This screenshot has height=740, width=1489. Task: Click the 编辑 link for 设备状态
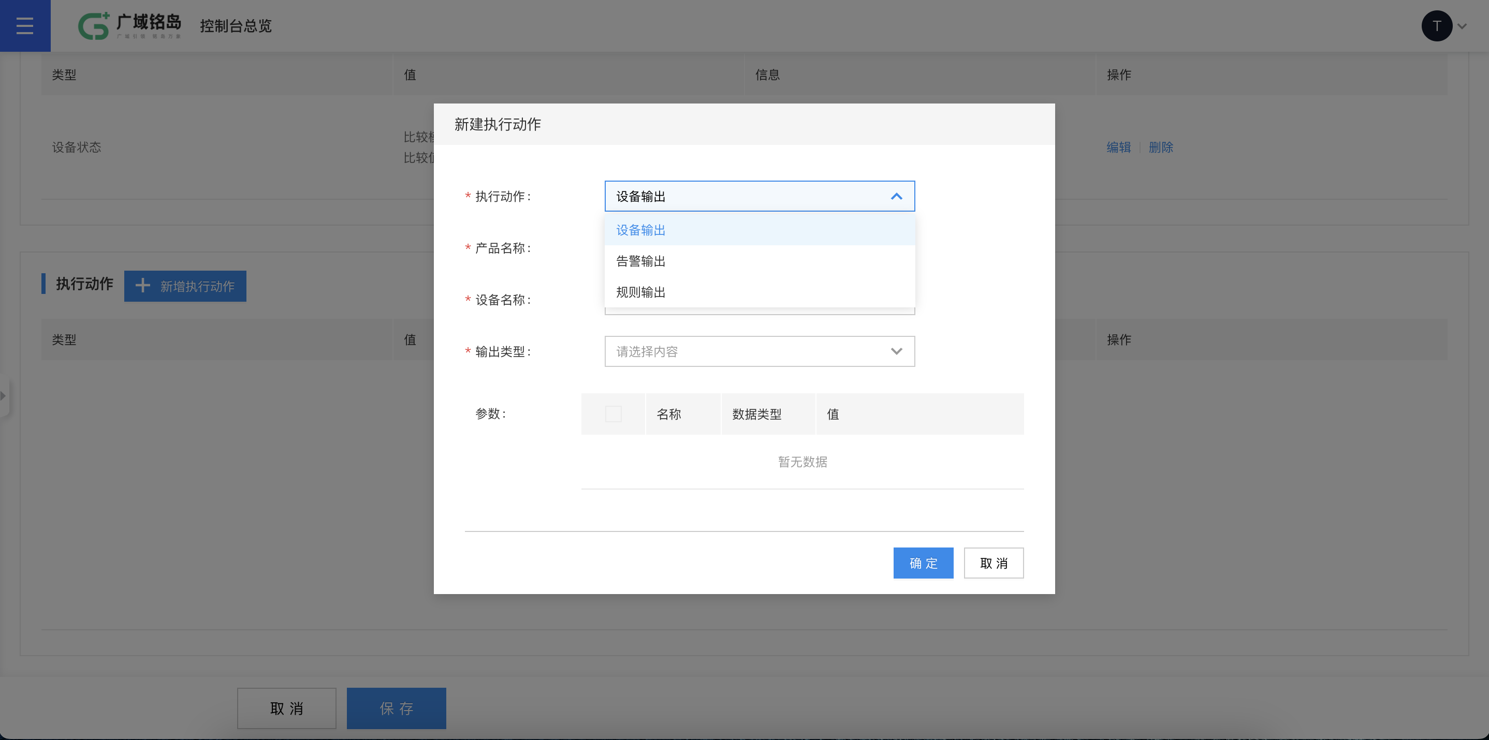(x=1118, y=147)
